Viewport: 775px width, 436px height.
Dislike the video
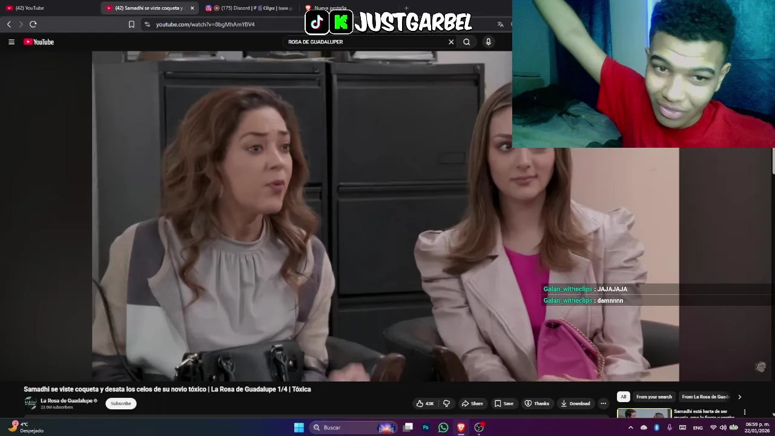(x=447, y=403)
